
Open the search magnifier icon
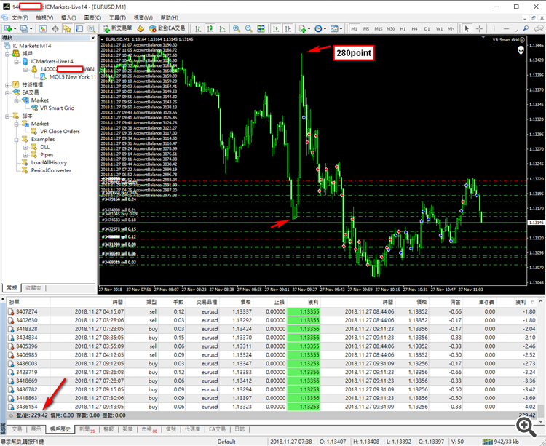tap(526, 28)
